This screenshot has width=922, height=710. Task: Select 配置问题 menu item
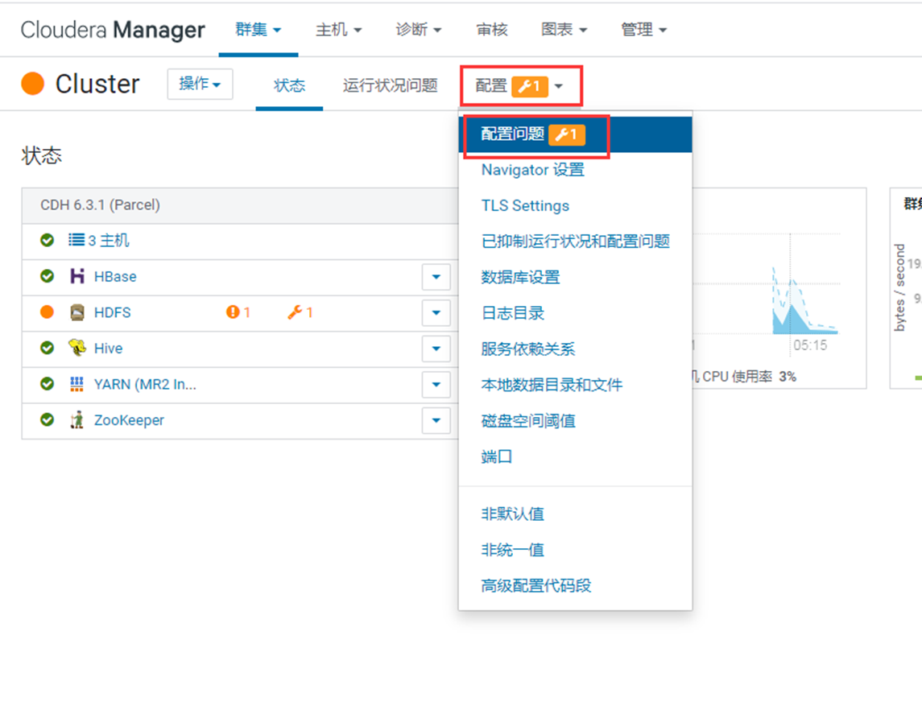pos(575,134)
